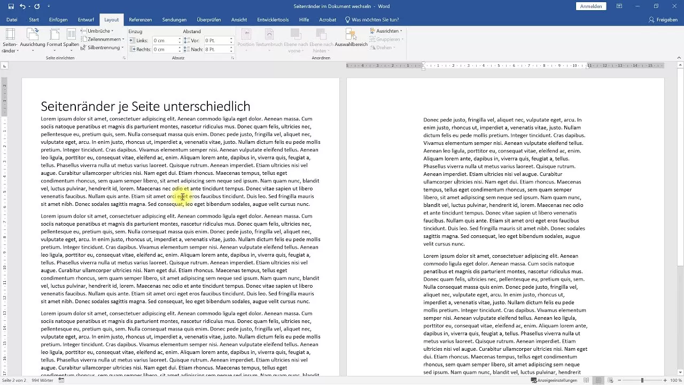Open the Sendungen ribbon tab
The height and width of the screenshot is (385, 684).
point(174,19)
